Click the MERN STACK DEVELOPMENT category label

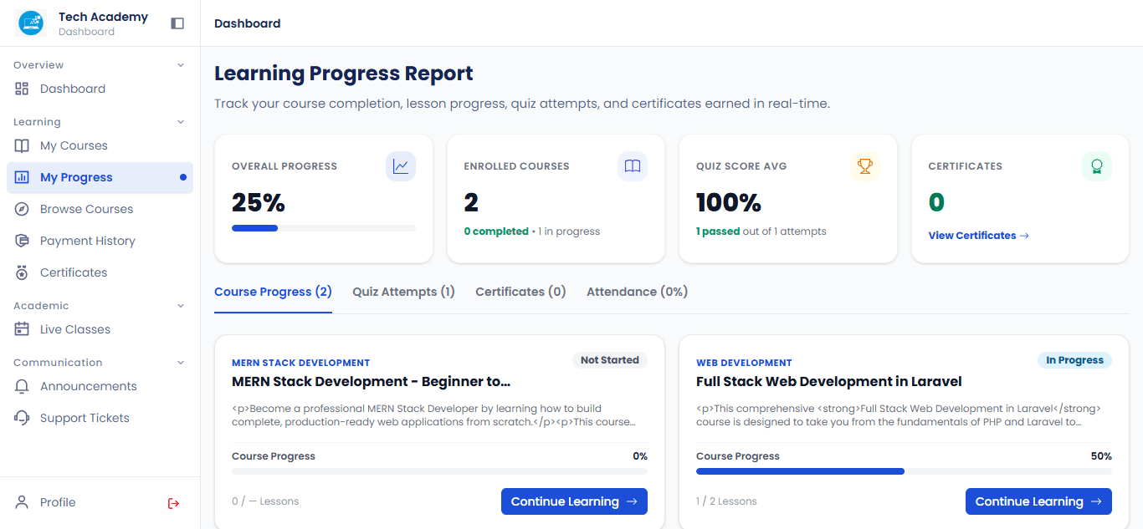click(300, 363)
